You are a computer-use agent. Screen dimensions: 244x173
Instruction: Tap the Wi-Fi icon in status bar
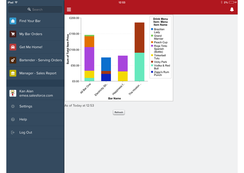click(x=16, y=2)
